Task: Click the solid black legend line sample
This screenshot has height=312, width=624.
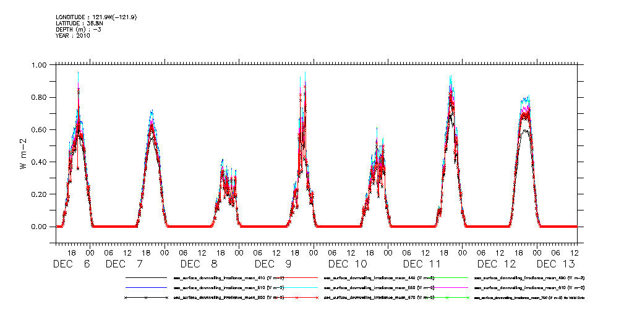Action: pyautogui.click(x=146, y=277)
